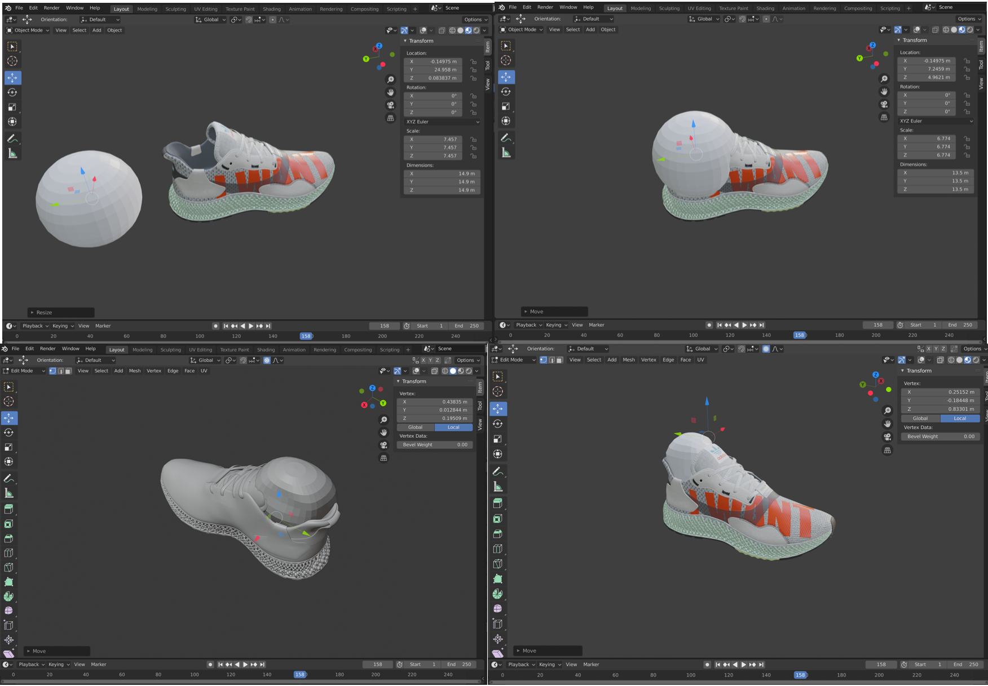Click the Bevel Weight slider in bottom-left window
This screenshot has width=988, height=686.
click(x=434, y=445)
